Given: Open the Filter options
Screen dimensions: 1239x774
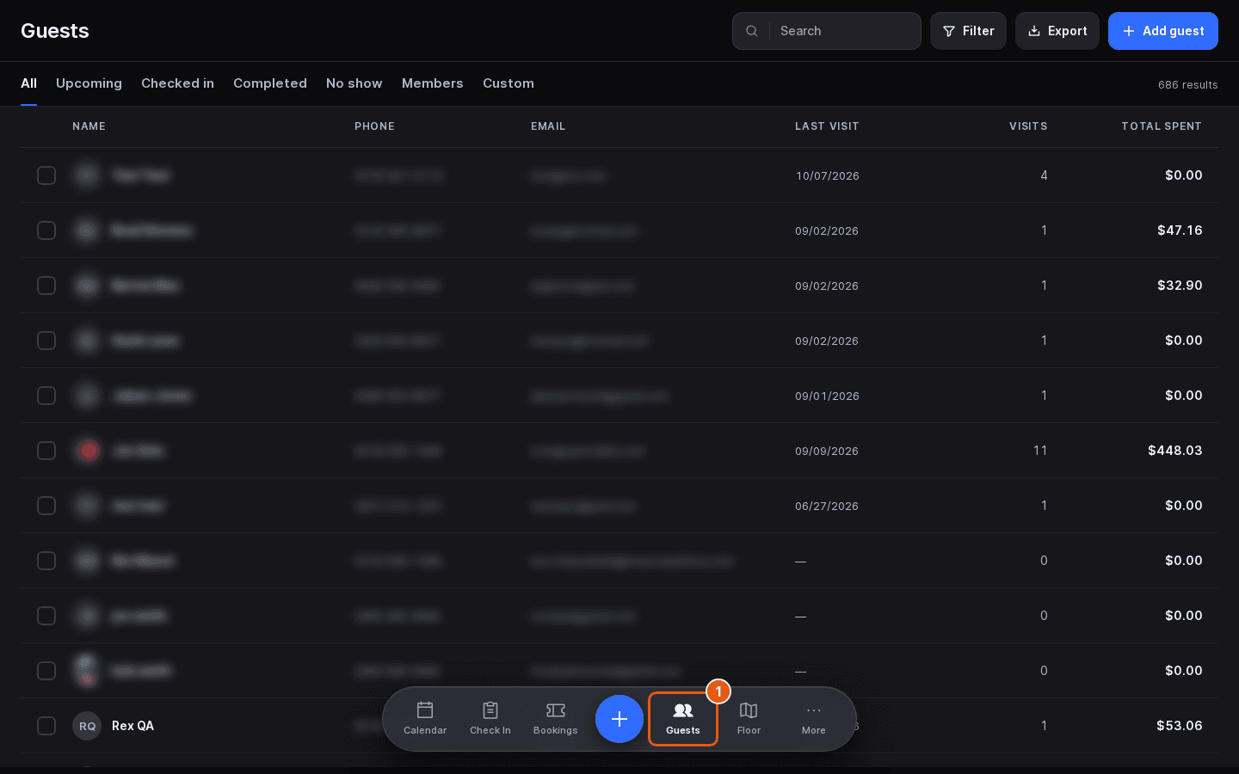Looking at the screenshot, I should click(x=968, y=31).
